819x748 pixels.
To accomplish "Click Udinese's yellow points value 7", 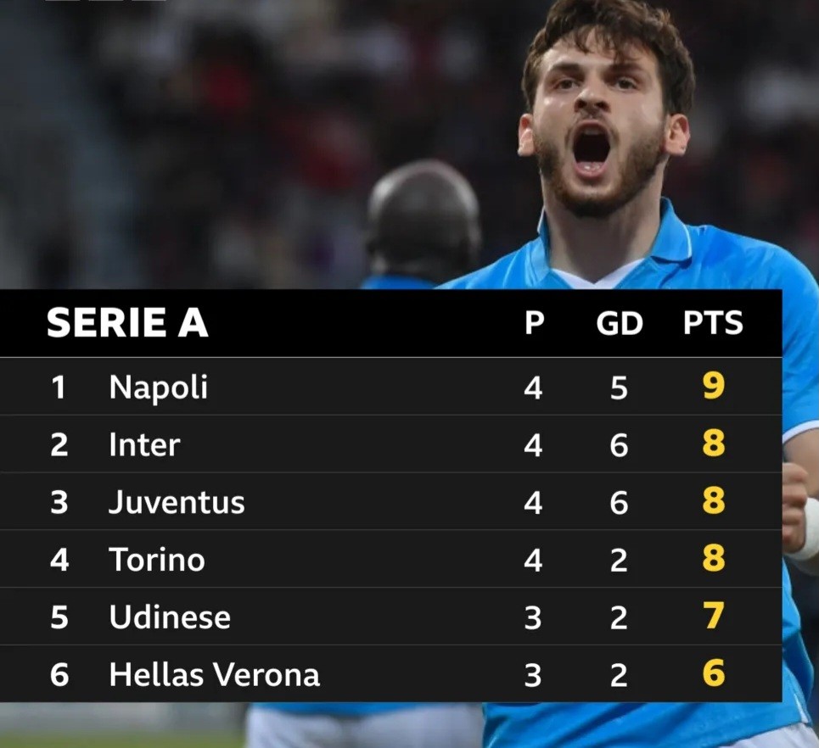I will [x=714, y=617].
